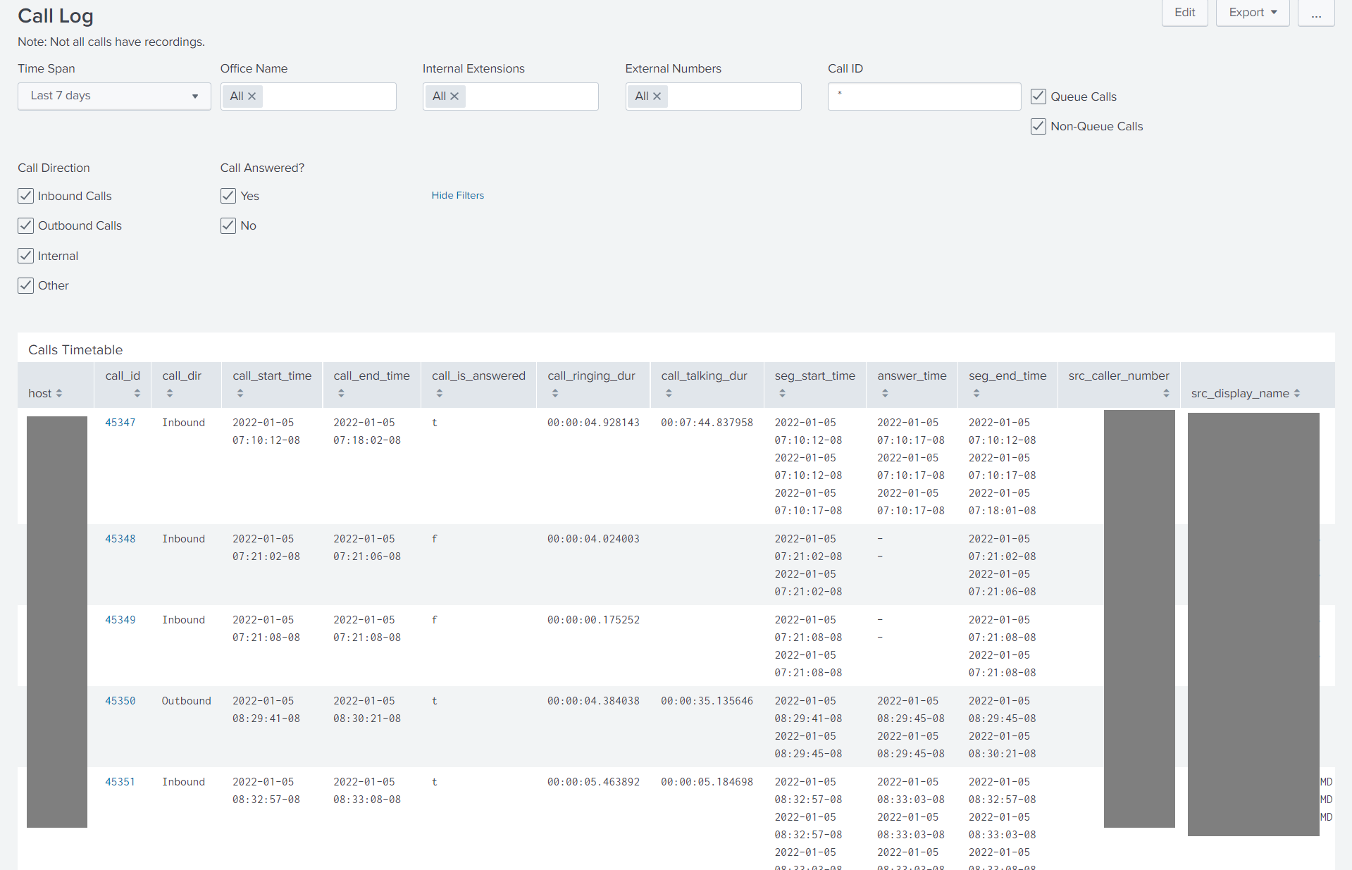This screenshot has height=870, width=1352.
Task: Sort table by host column arrows
Action: coord(59,393)
